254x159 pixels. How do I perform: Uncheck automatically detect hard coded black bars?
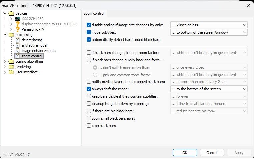point(89,40)
